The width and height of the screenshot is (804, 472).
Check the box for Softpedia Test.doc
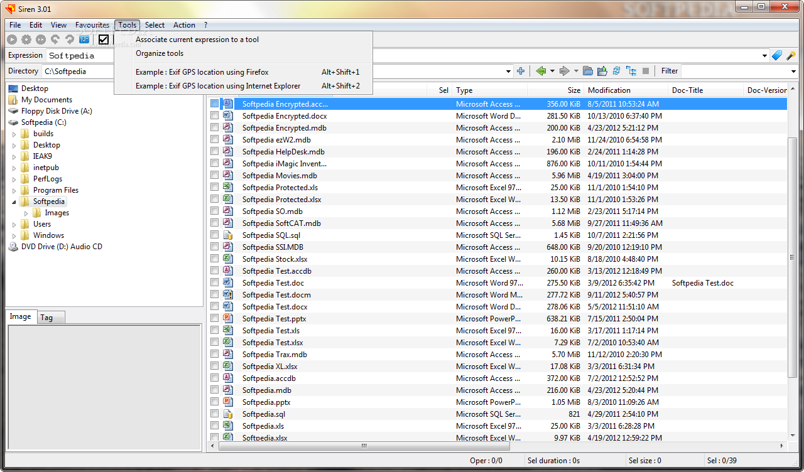pyautogui.click(x=215, y=283)
